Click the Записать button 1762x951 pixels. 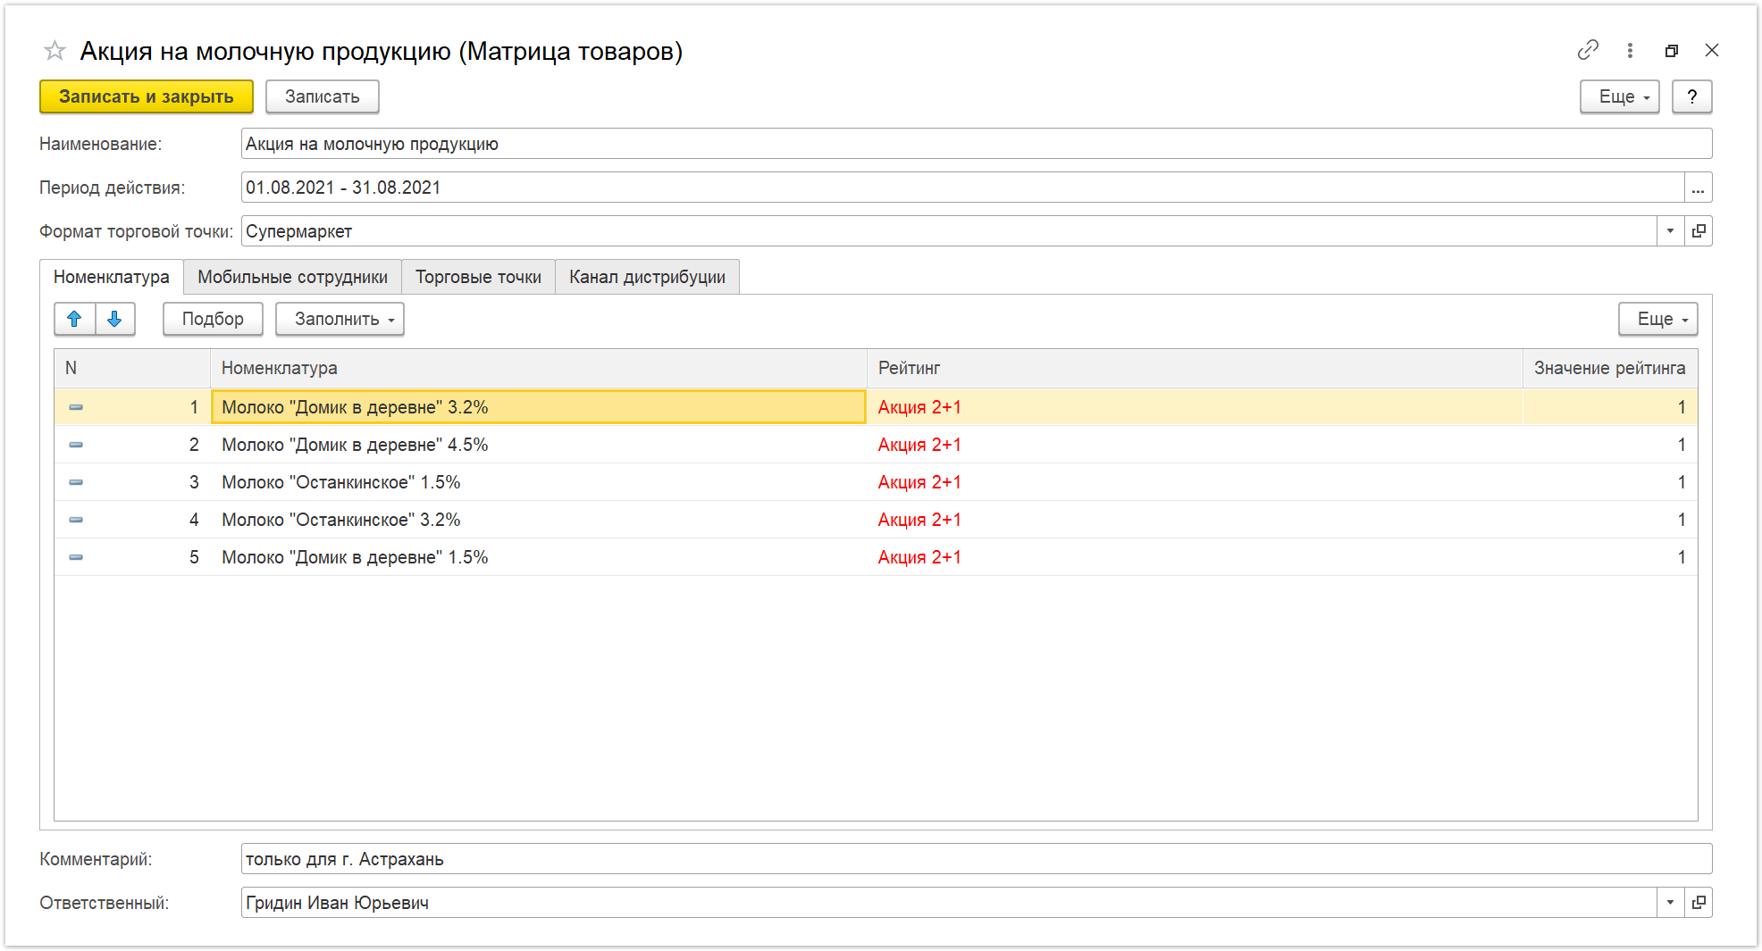322,96
